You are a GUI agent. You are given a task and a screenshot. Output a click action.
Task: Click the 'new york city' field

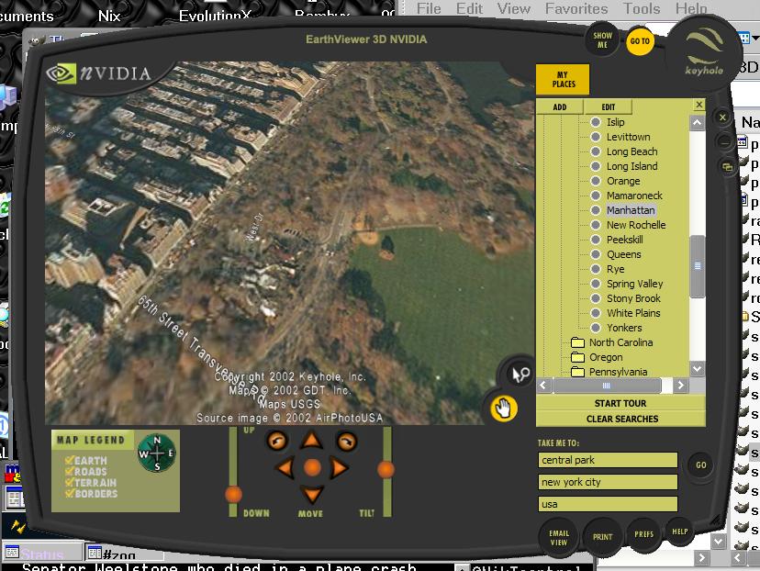coord(608,482)
